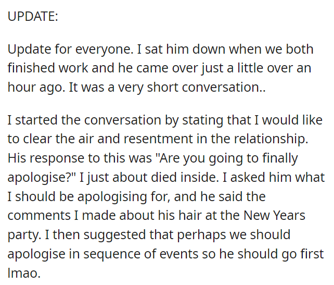Click the quote "Are you going to finally"
334x285 pixels.
(x=227, y=158)
